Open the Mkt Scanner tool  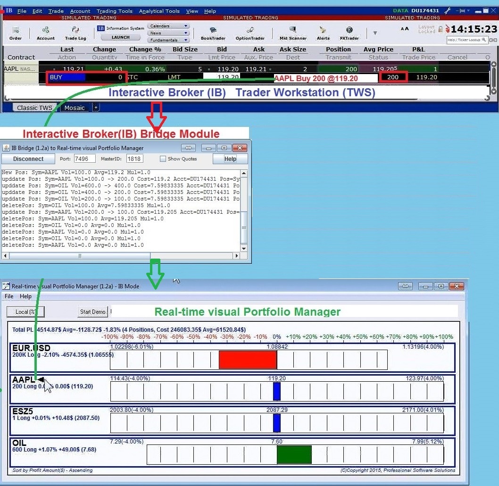point(293,33)
